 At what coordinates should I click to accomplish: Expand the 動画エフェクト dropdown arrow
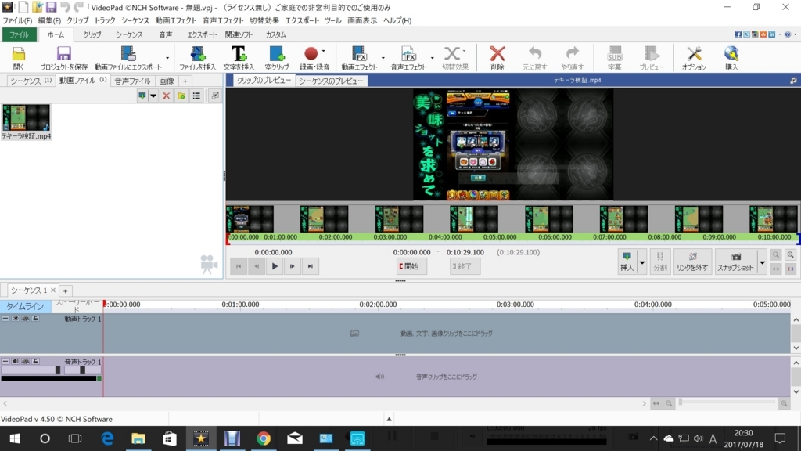point(383,58)
